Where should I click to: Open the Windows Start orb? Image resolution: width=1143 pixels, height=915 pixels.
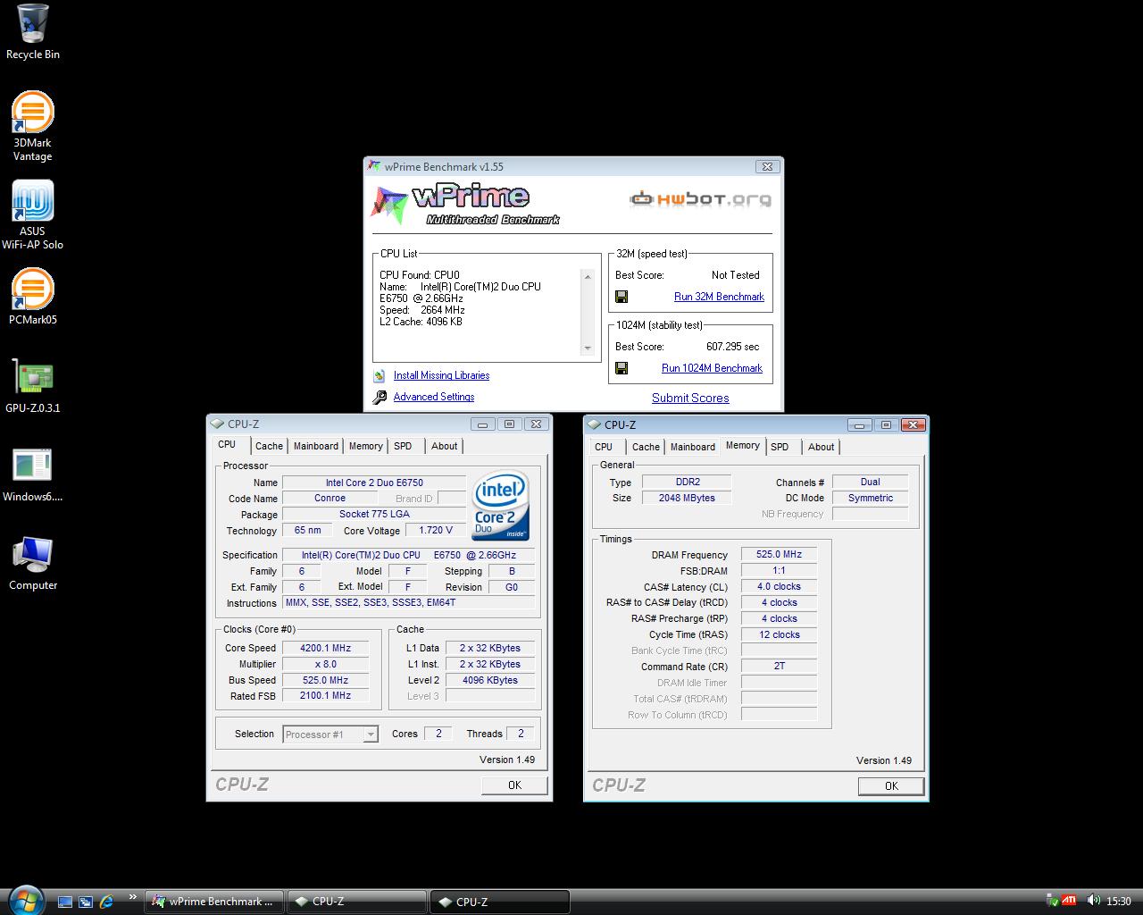24,899
